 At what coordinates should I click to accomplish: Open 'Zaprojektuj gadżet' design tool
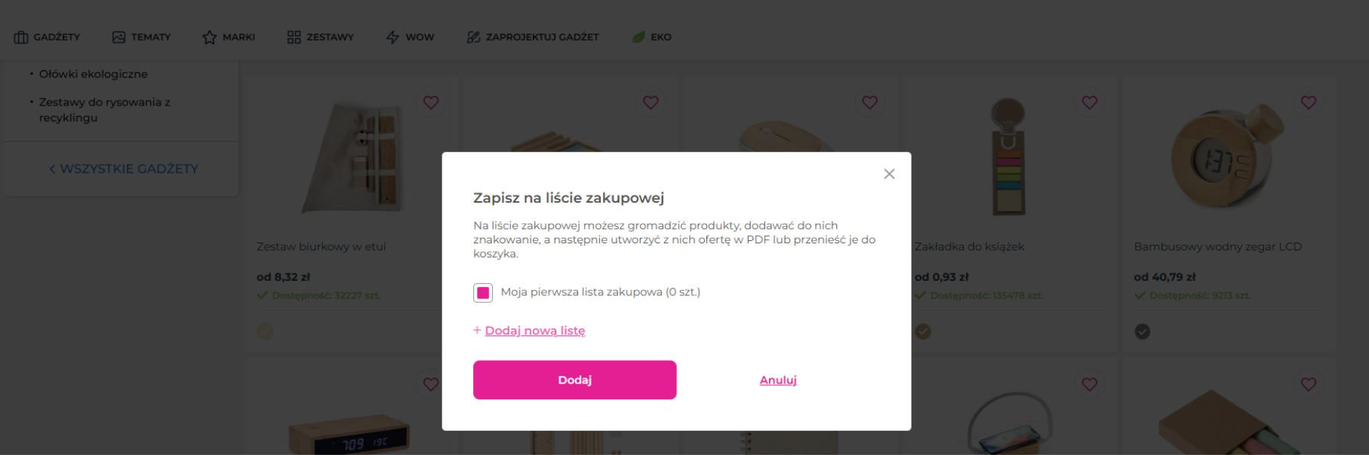pos(533,37)
